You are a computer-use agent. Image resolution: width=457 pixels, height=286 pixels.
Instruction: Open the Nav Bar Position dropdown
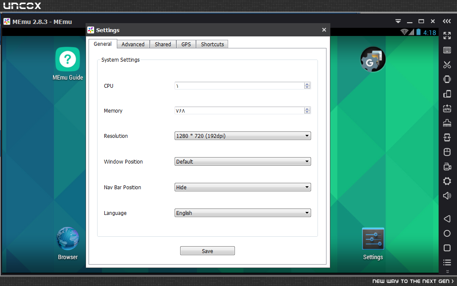click(x=243, y=187)
